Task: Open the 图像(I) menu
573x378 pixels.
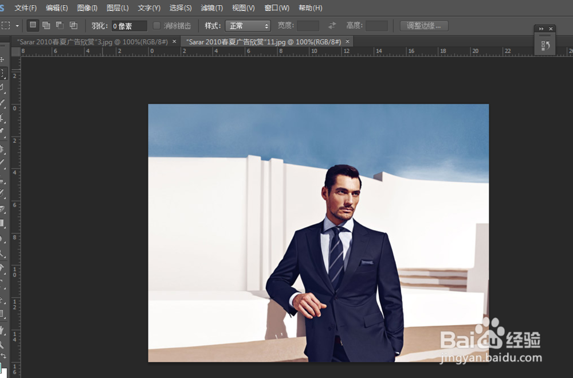Action: click(x=87, y=7)
